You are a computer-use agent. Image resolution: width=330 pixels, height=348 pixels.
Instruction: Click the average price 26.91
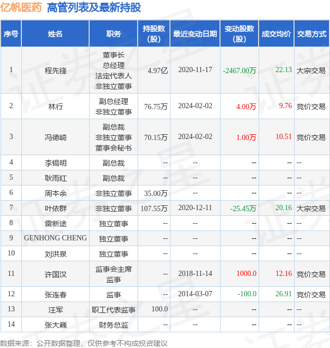pos(284,294)
